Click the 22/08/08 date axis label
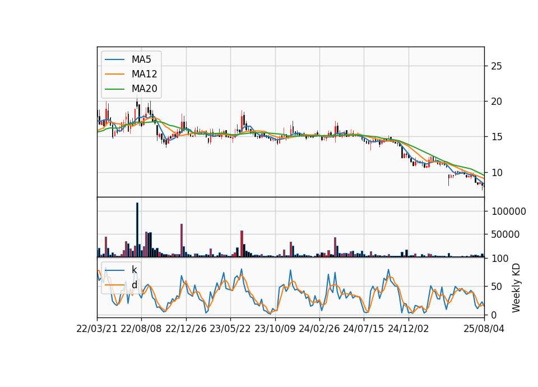Viewport: 538px width, 387px height. [141, 329]
